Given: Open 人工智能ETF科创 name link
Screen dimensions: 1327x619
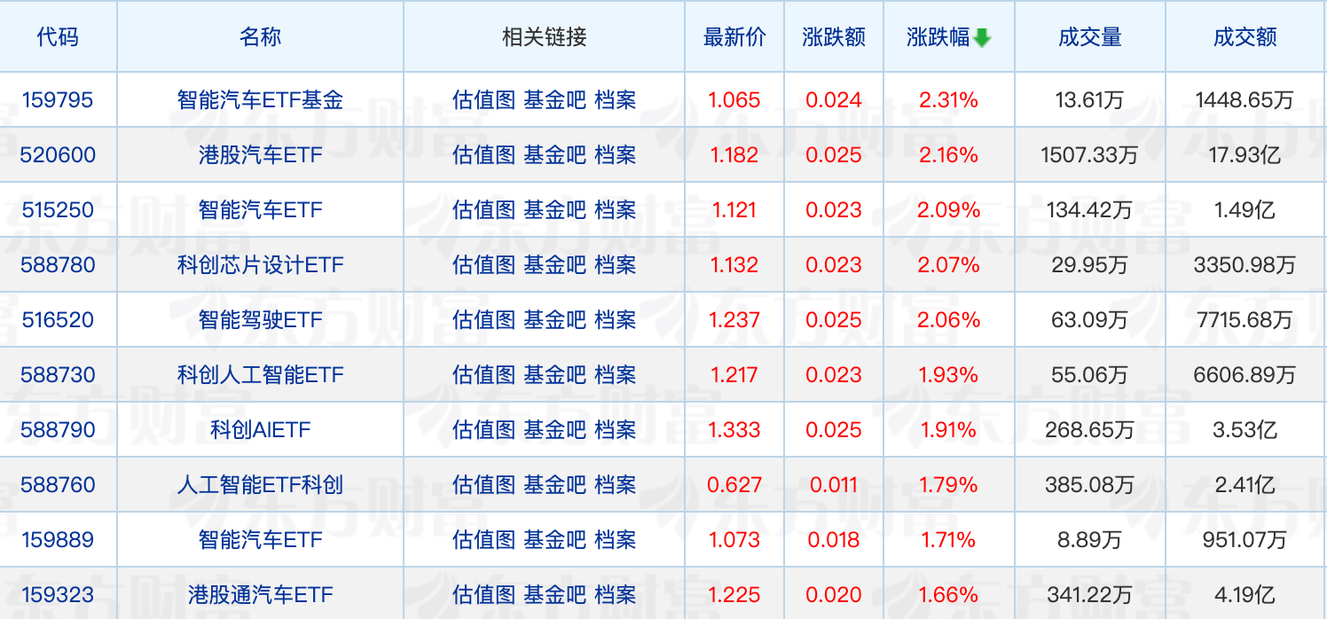Looking at the screenshot, I should click(x=260, y=485).
